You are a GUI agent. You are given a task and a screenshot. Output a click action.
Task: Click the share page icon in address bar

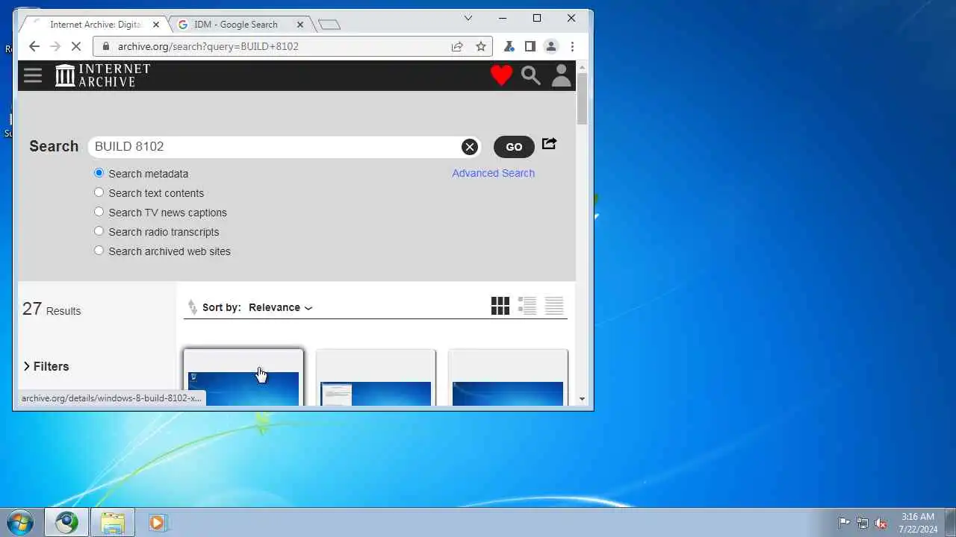coord(457,46)
